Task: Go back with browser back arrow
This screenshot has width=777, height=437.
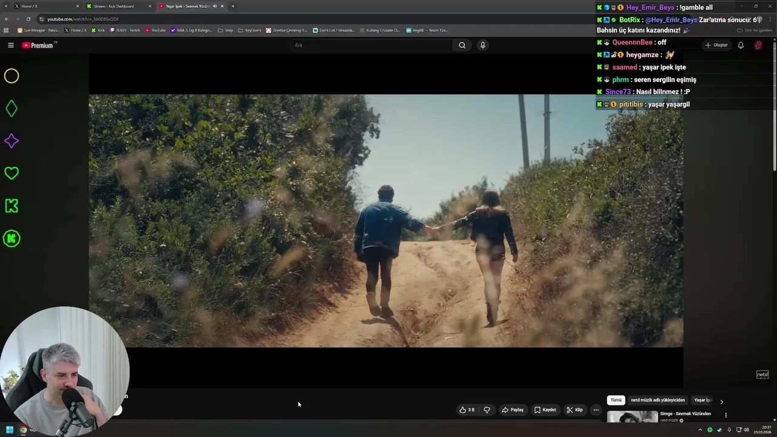Action: point(7,19)
